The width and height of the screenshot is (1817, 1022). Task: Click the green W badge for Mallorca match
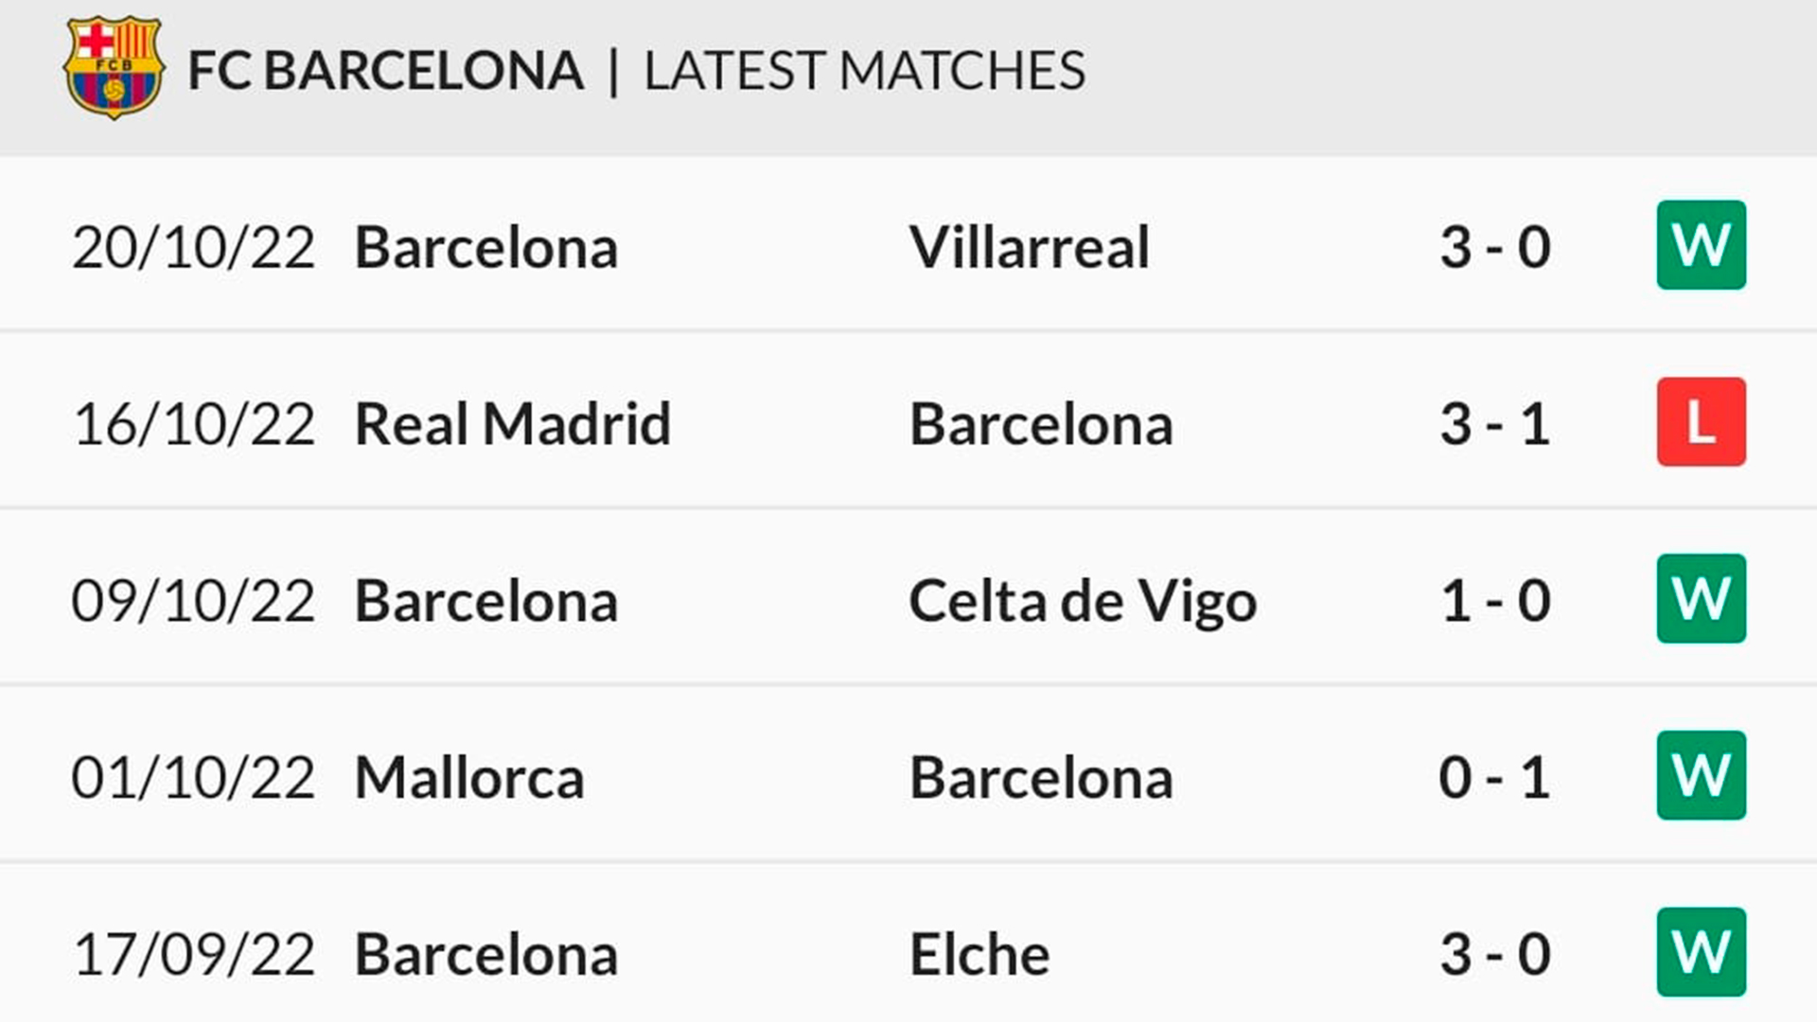[1701, 776]
